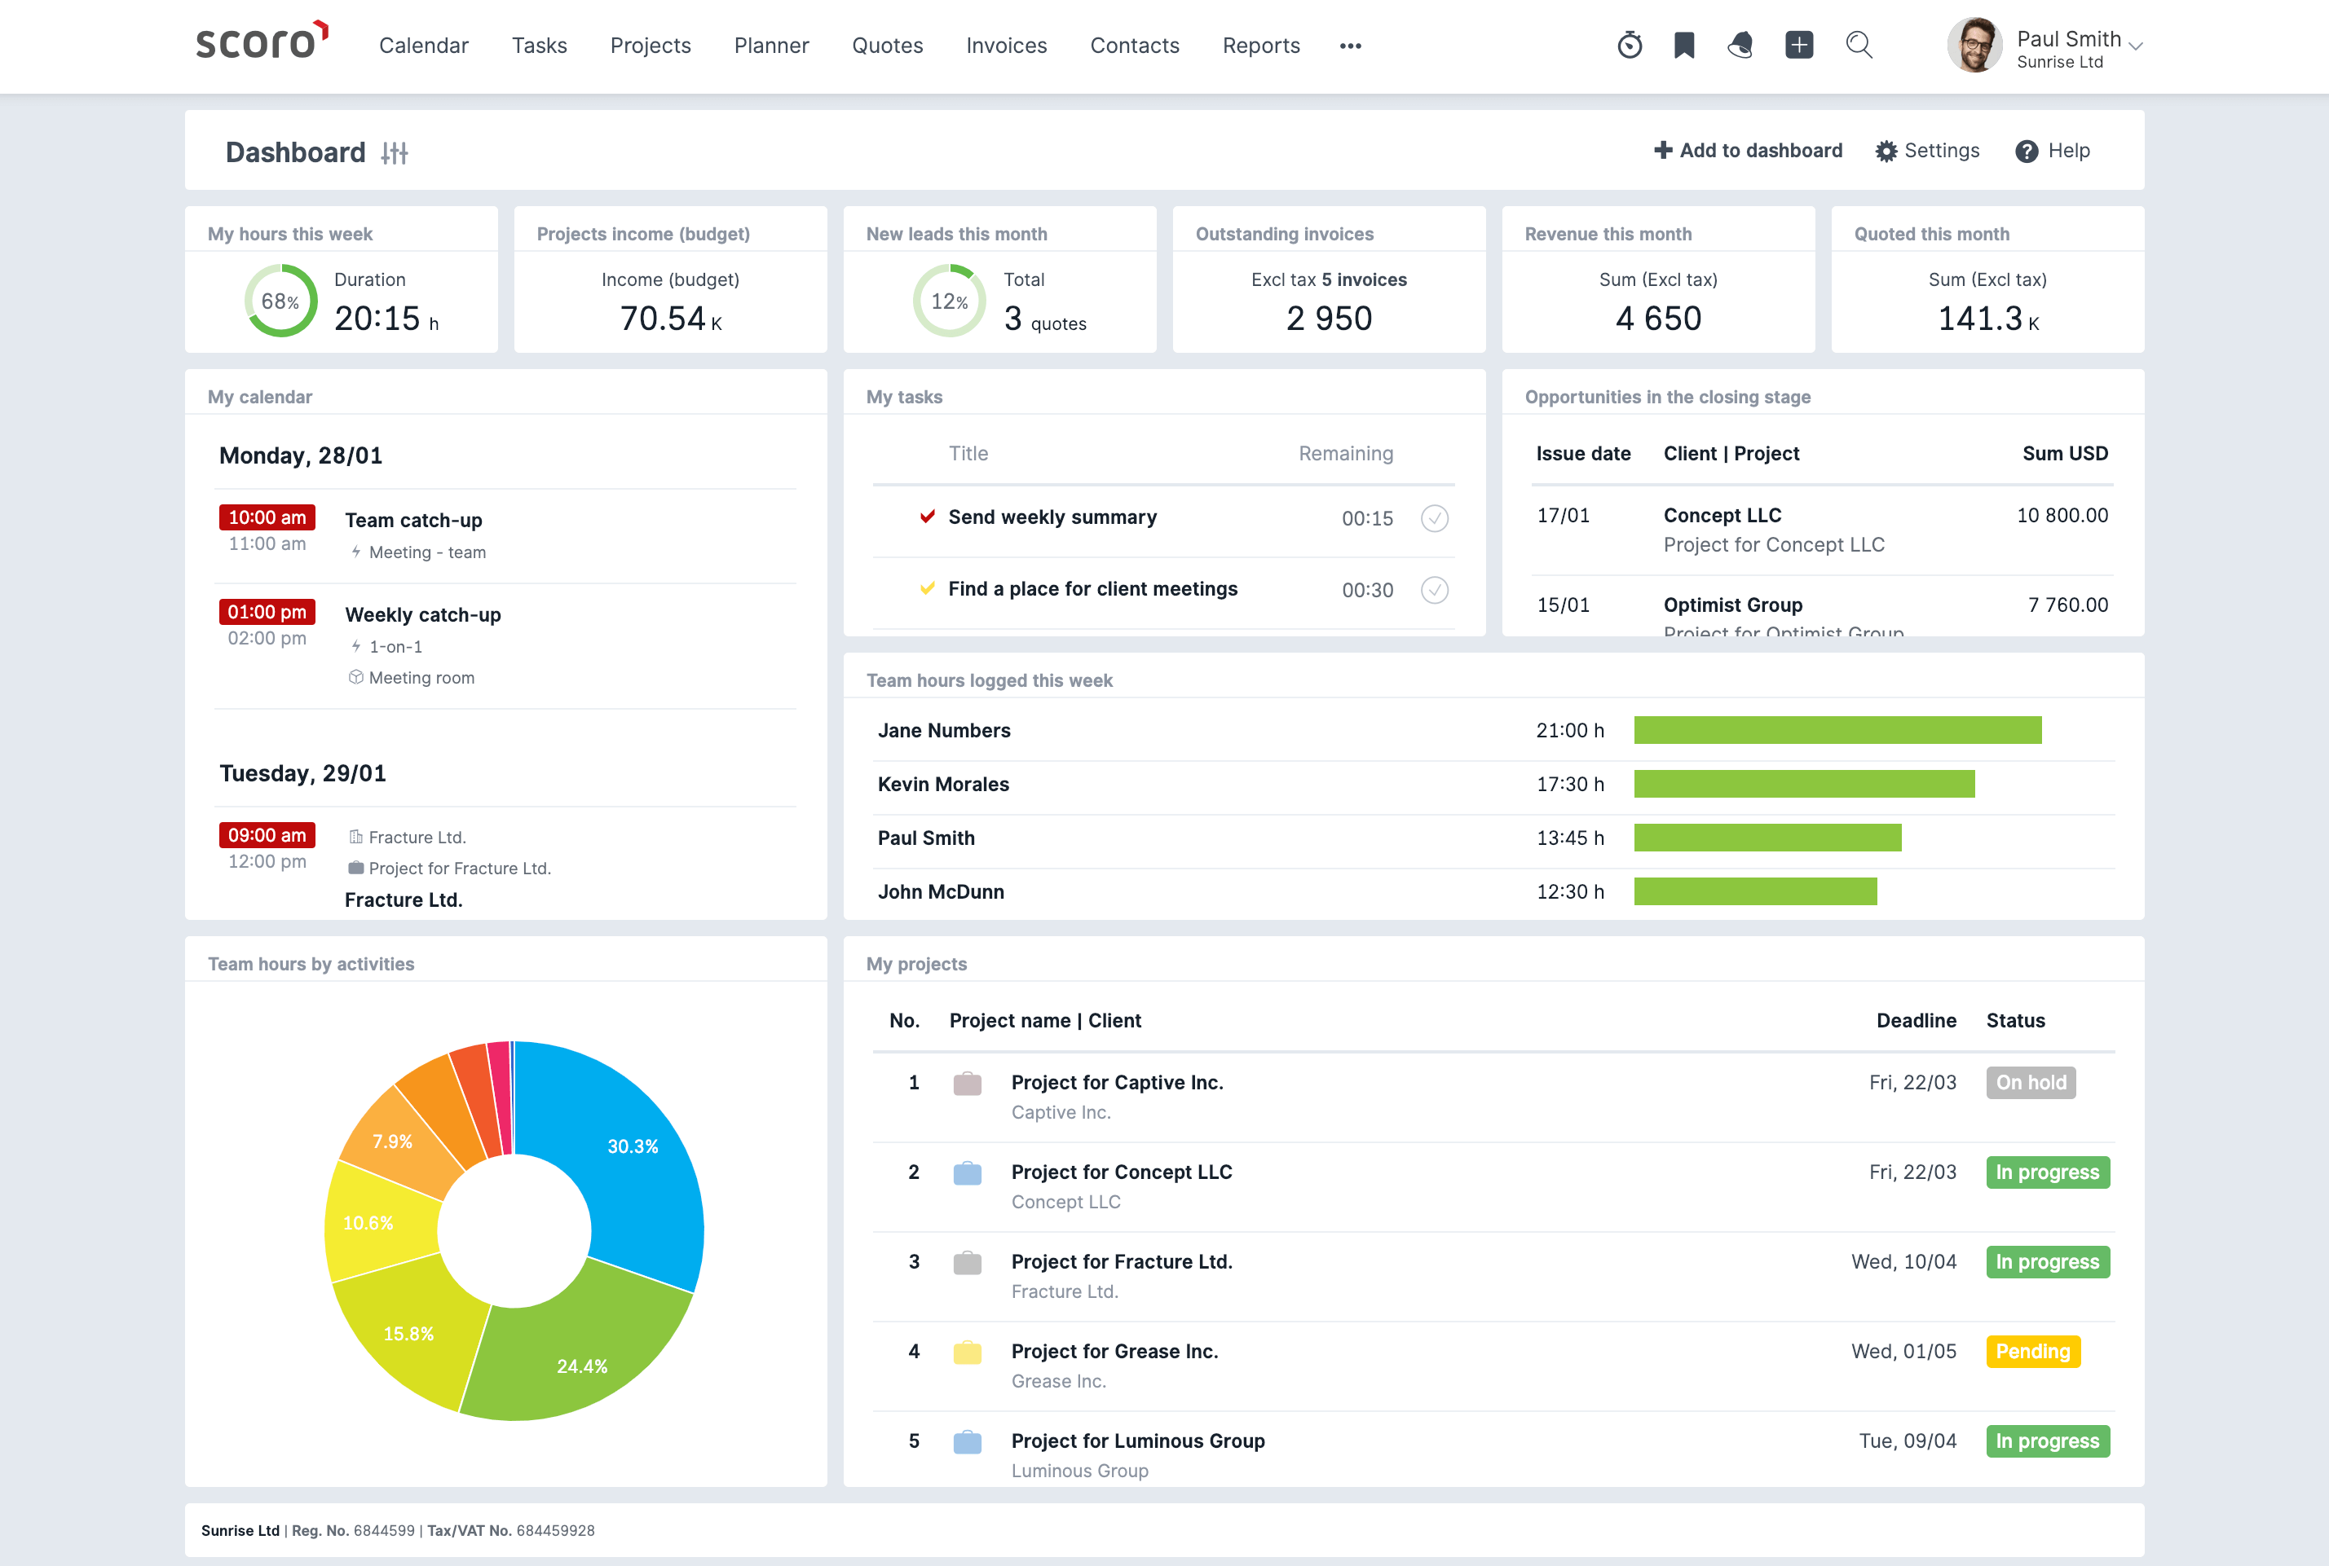This screenshot has height=1566, width=2329.
Task: Open the Reports menu
Action: (1261, 46)
